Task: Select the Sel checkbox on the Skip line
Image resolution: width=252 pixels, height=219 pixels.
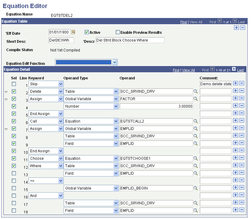Action: coord(13,84)
